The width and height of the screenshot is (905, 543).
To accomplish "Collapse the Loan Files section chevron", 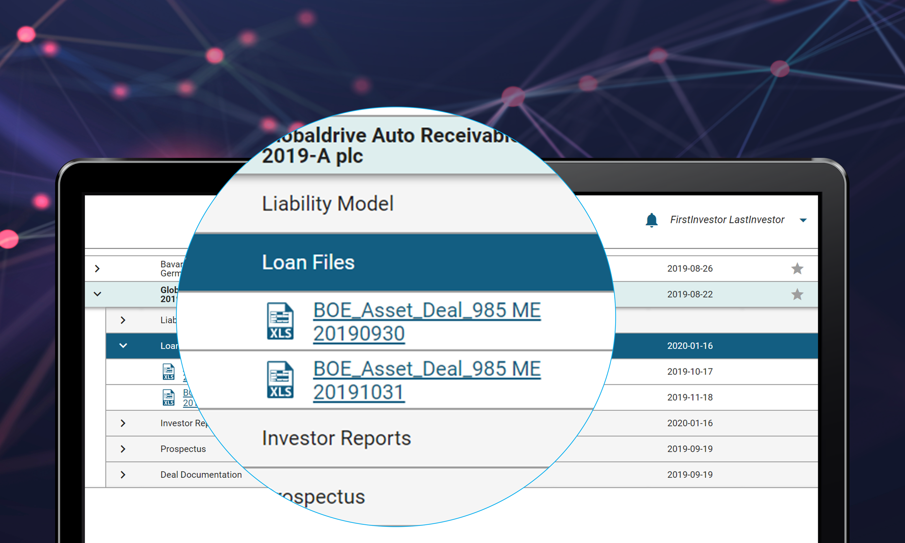I will pyautogui.click(x=123, y=346).
